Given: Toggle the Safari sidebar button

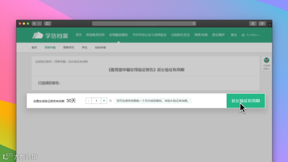Looking at the screenshot, I should [47, 23].
